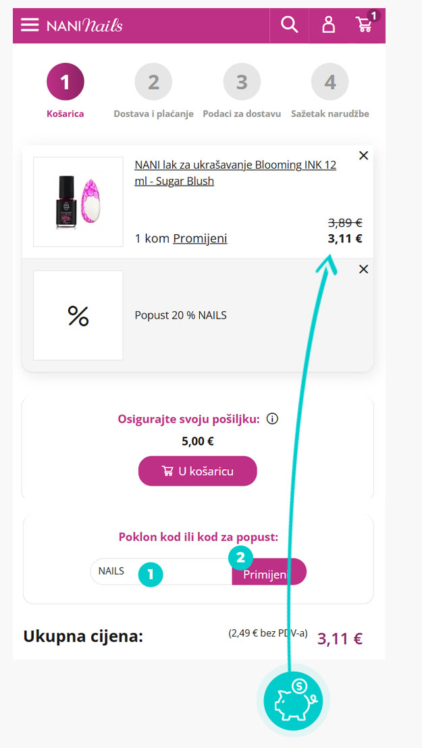Viewport: 422px width, 748px height.
Task: Remove the 20% NAILS discount row
Action: [363, 269]
